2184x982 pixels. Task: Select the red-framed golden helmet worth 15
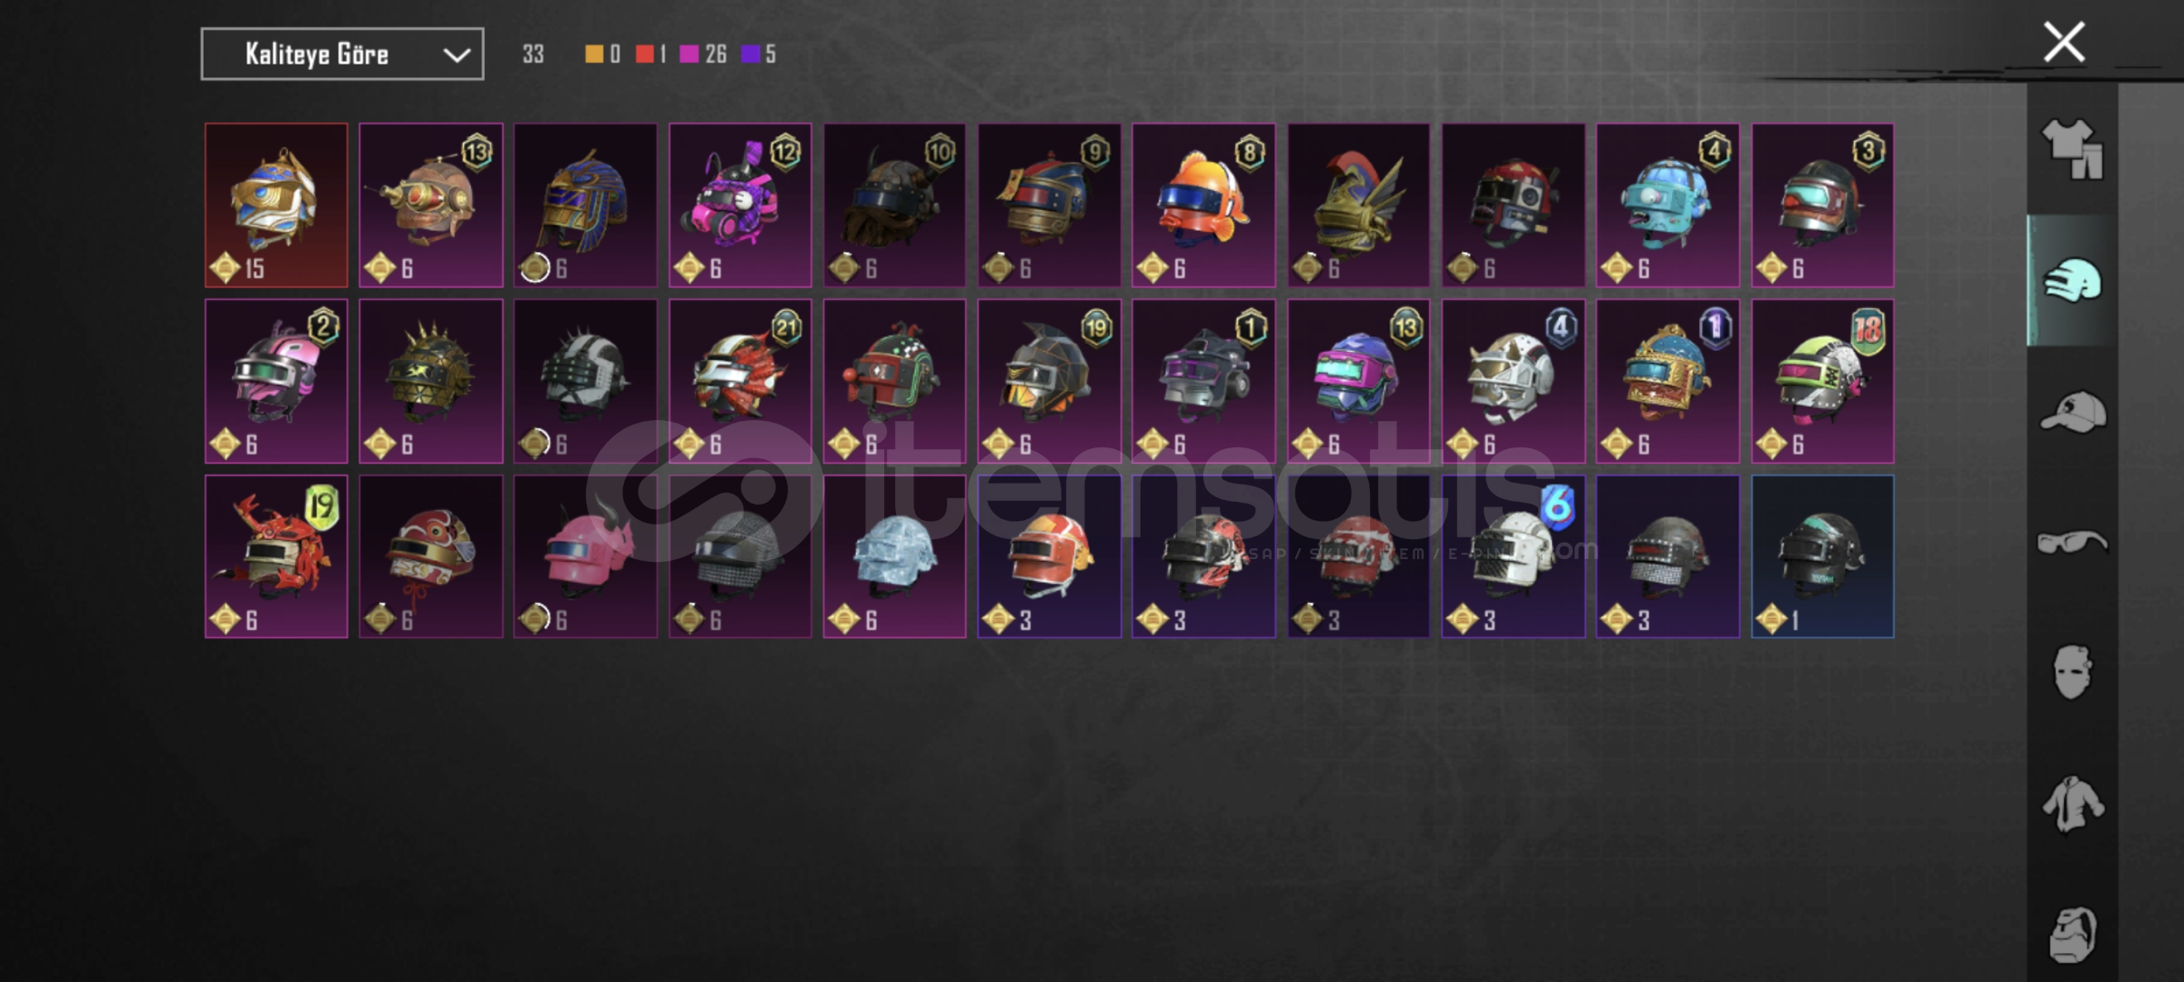click(277, 205)
